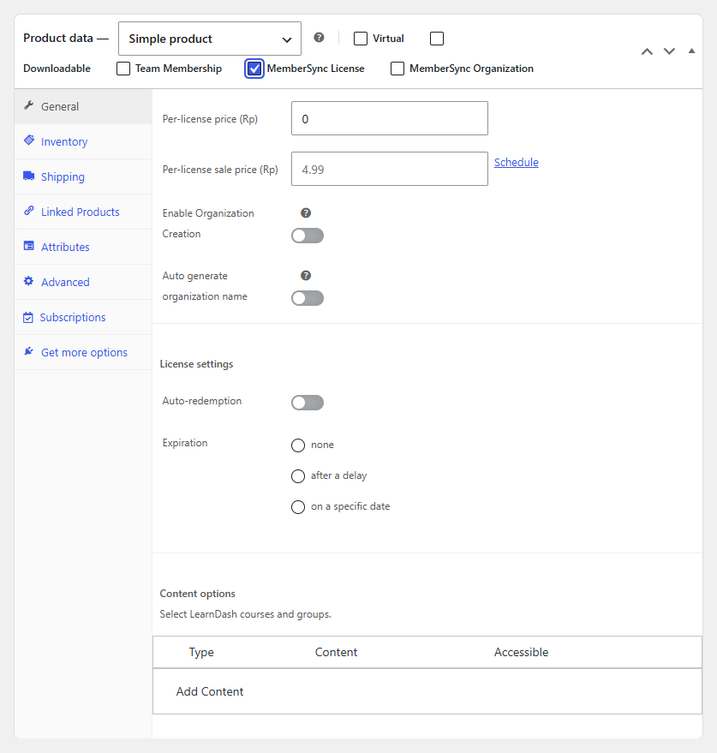Open the Attributes tab
717x753 pixels.
click(83, 247)
